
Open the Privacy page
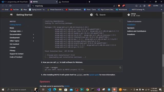pos(13,51)
